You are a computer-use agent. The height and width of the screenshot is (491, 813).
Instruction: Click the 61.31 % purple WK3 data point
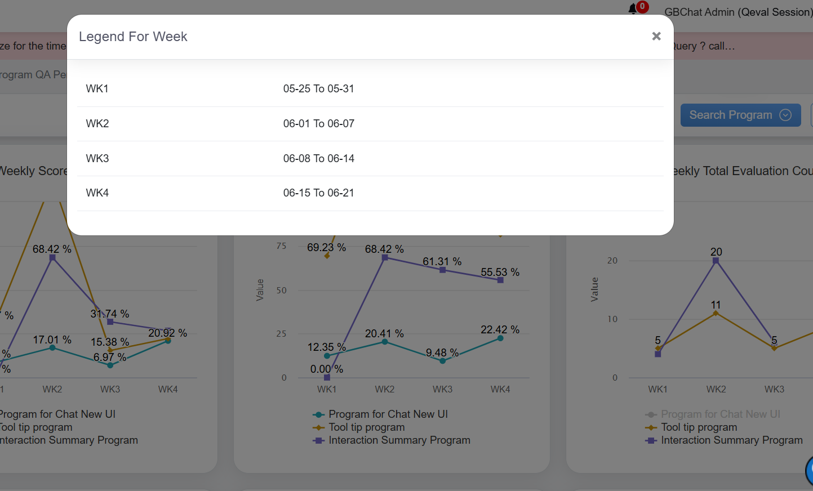[x=442, y=270]
